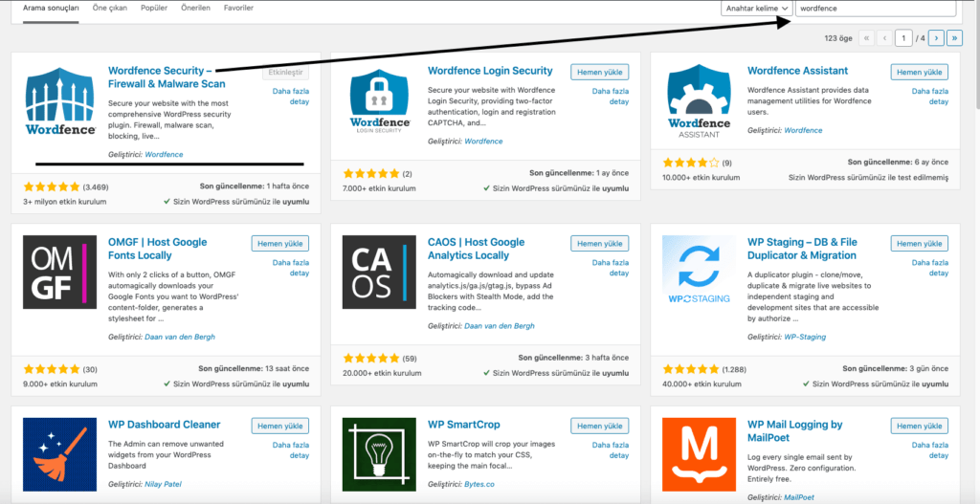
Task: Click the Wordfence Assistant gear icon
Action: [699, 100]
